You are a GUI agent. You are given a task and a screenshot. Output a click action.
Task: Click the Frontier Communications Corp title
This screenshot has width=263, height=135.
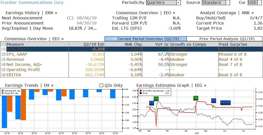pyautogui.click(x=32, y=3)
